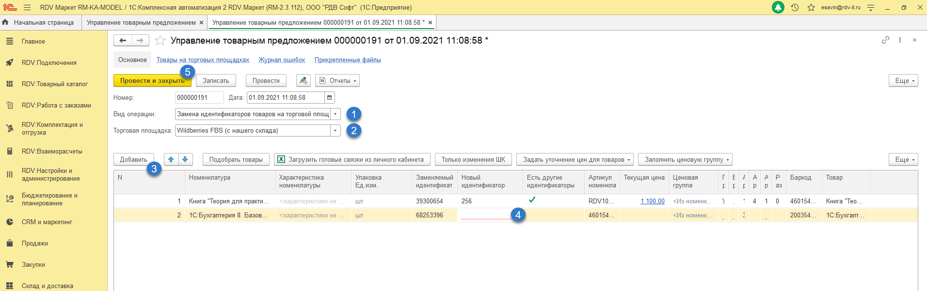This screenshot has width=927, height=291.
Task: Close the Управление товарным предложением list tab
Action: coord(202,22)
